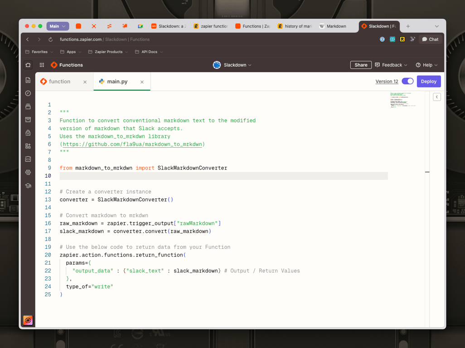Screen dimensions: 465x348
Task: Click the add-blocks packages icon in sidebar
Action: pyautogui.click(x=28, y=146)
